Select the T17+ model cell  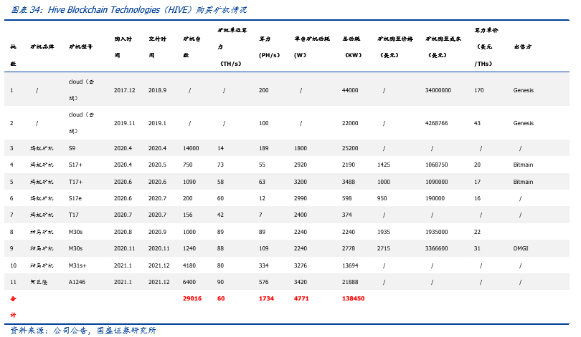[x=75, y=182]
